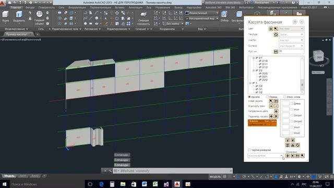Check the Чертеж развертки checkbox
The width and height of the screenshot is (334, 188).
coord(249,150)
